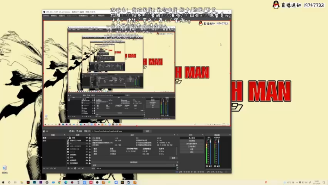
Task: Unlock the folder group source
Action: pos(90,138)
